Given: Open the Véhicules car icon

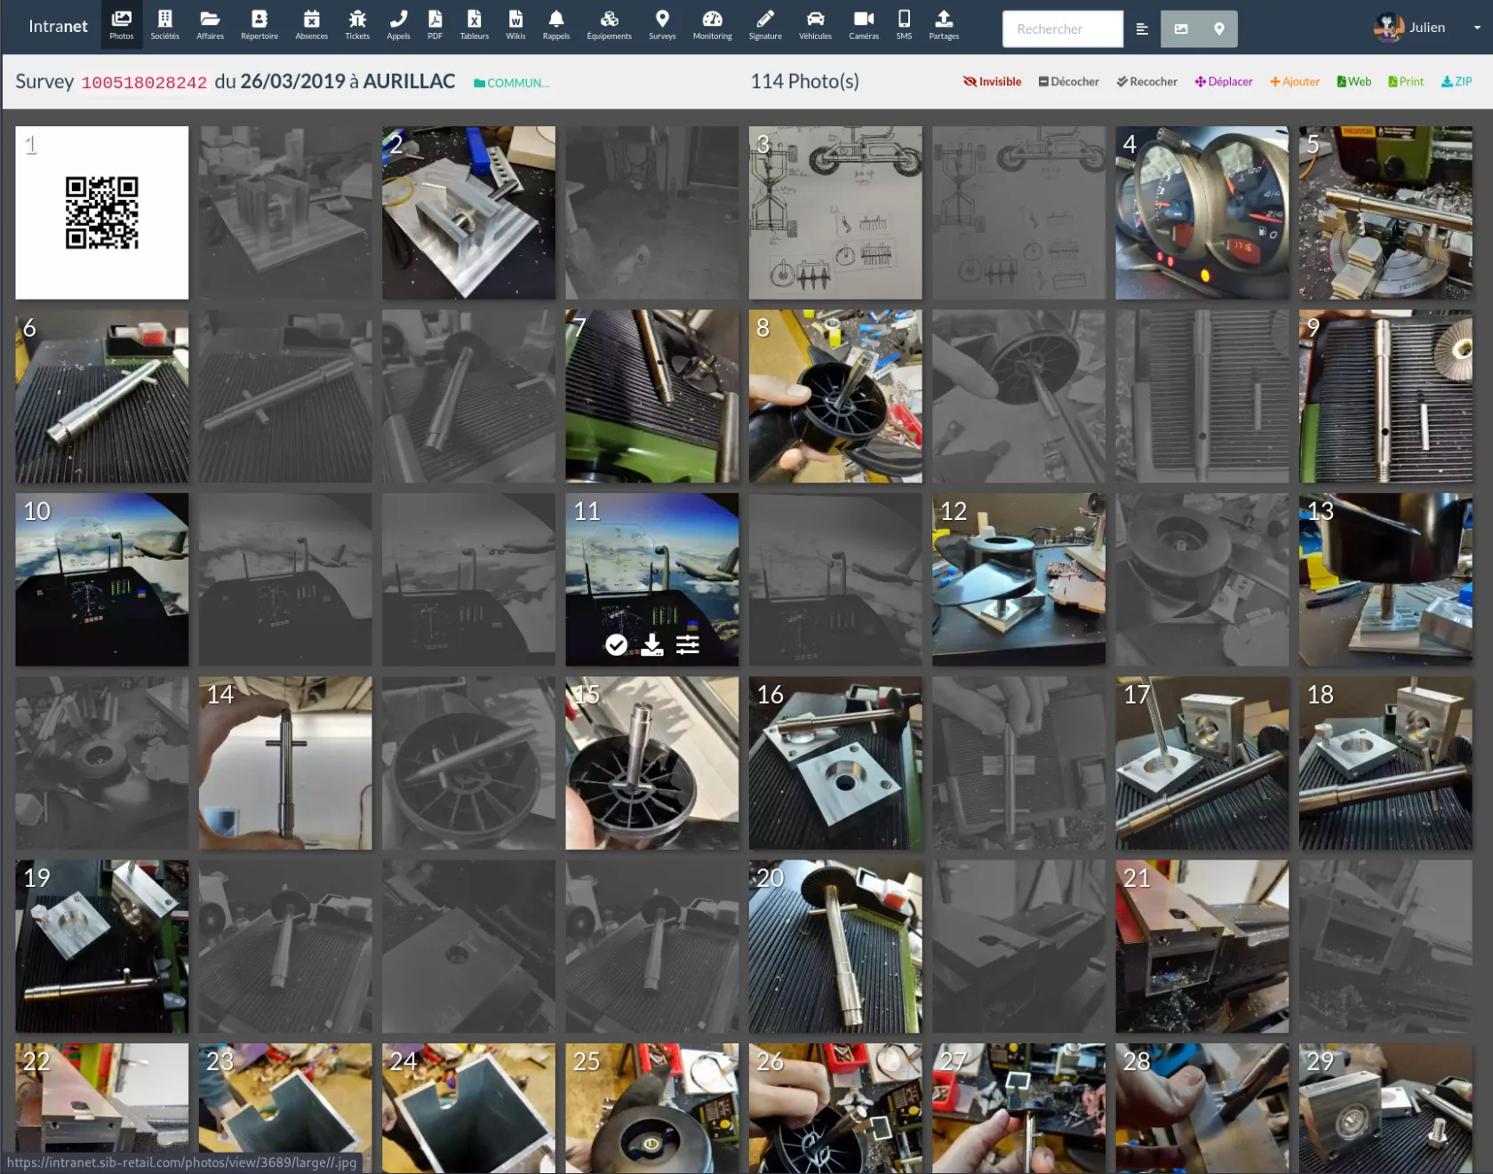Looking at the screenshot, I should point(815,26).
